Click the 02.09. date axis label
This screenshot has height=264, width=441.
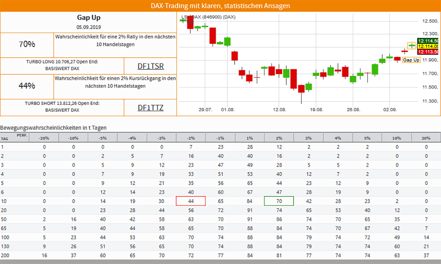(x=390, y=110)
